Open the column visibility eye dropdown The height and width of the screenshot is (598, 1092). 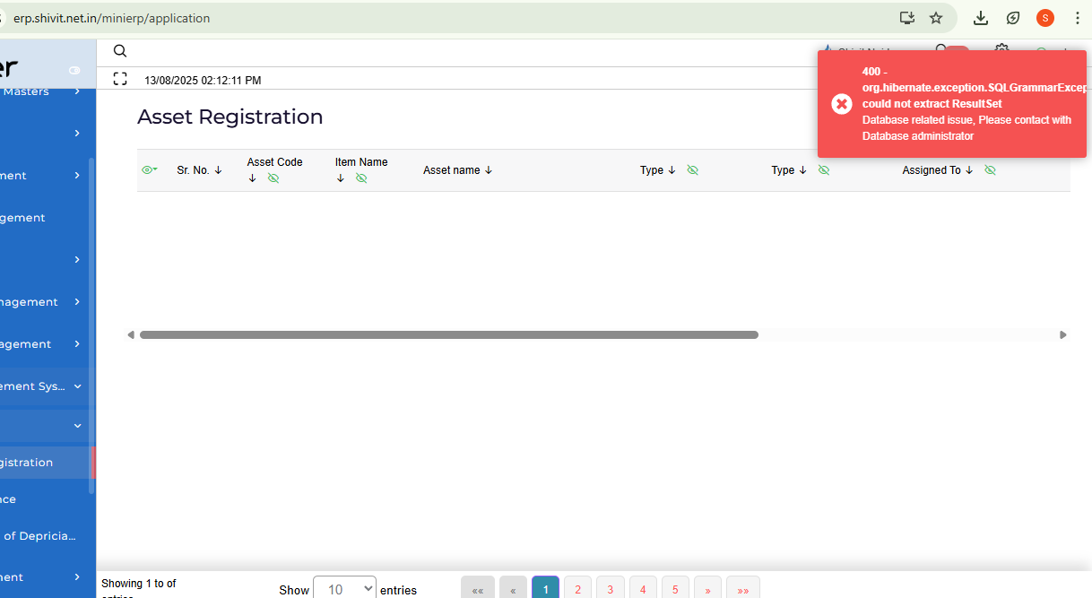pos(149,170)
